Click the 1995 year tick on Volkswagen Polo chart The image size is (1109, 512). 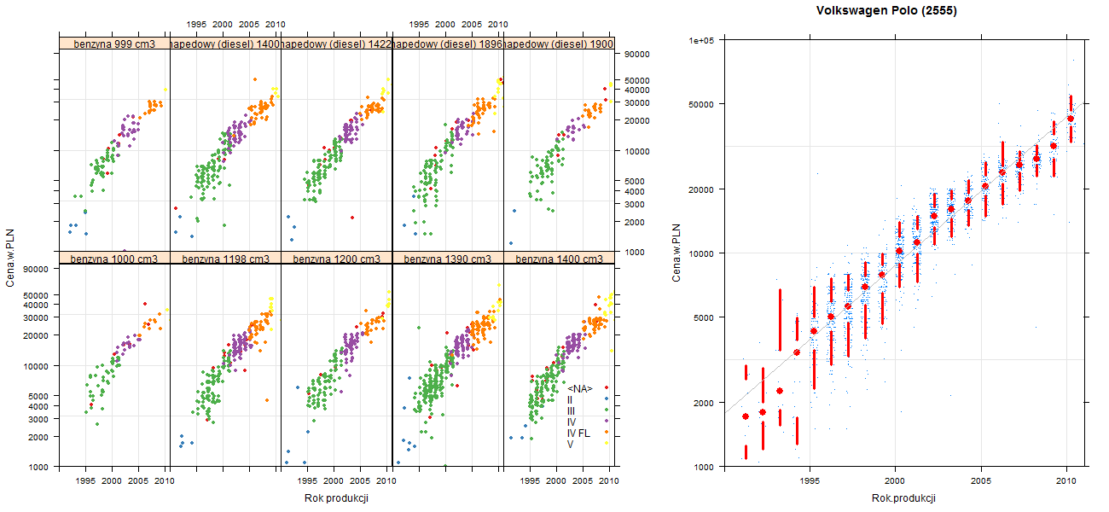coord(810,480)
